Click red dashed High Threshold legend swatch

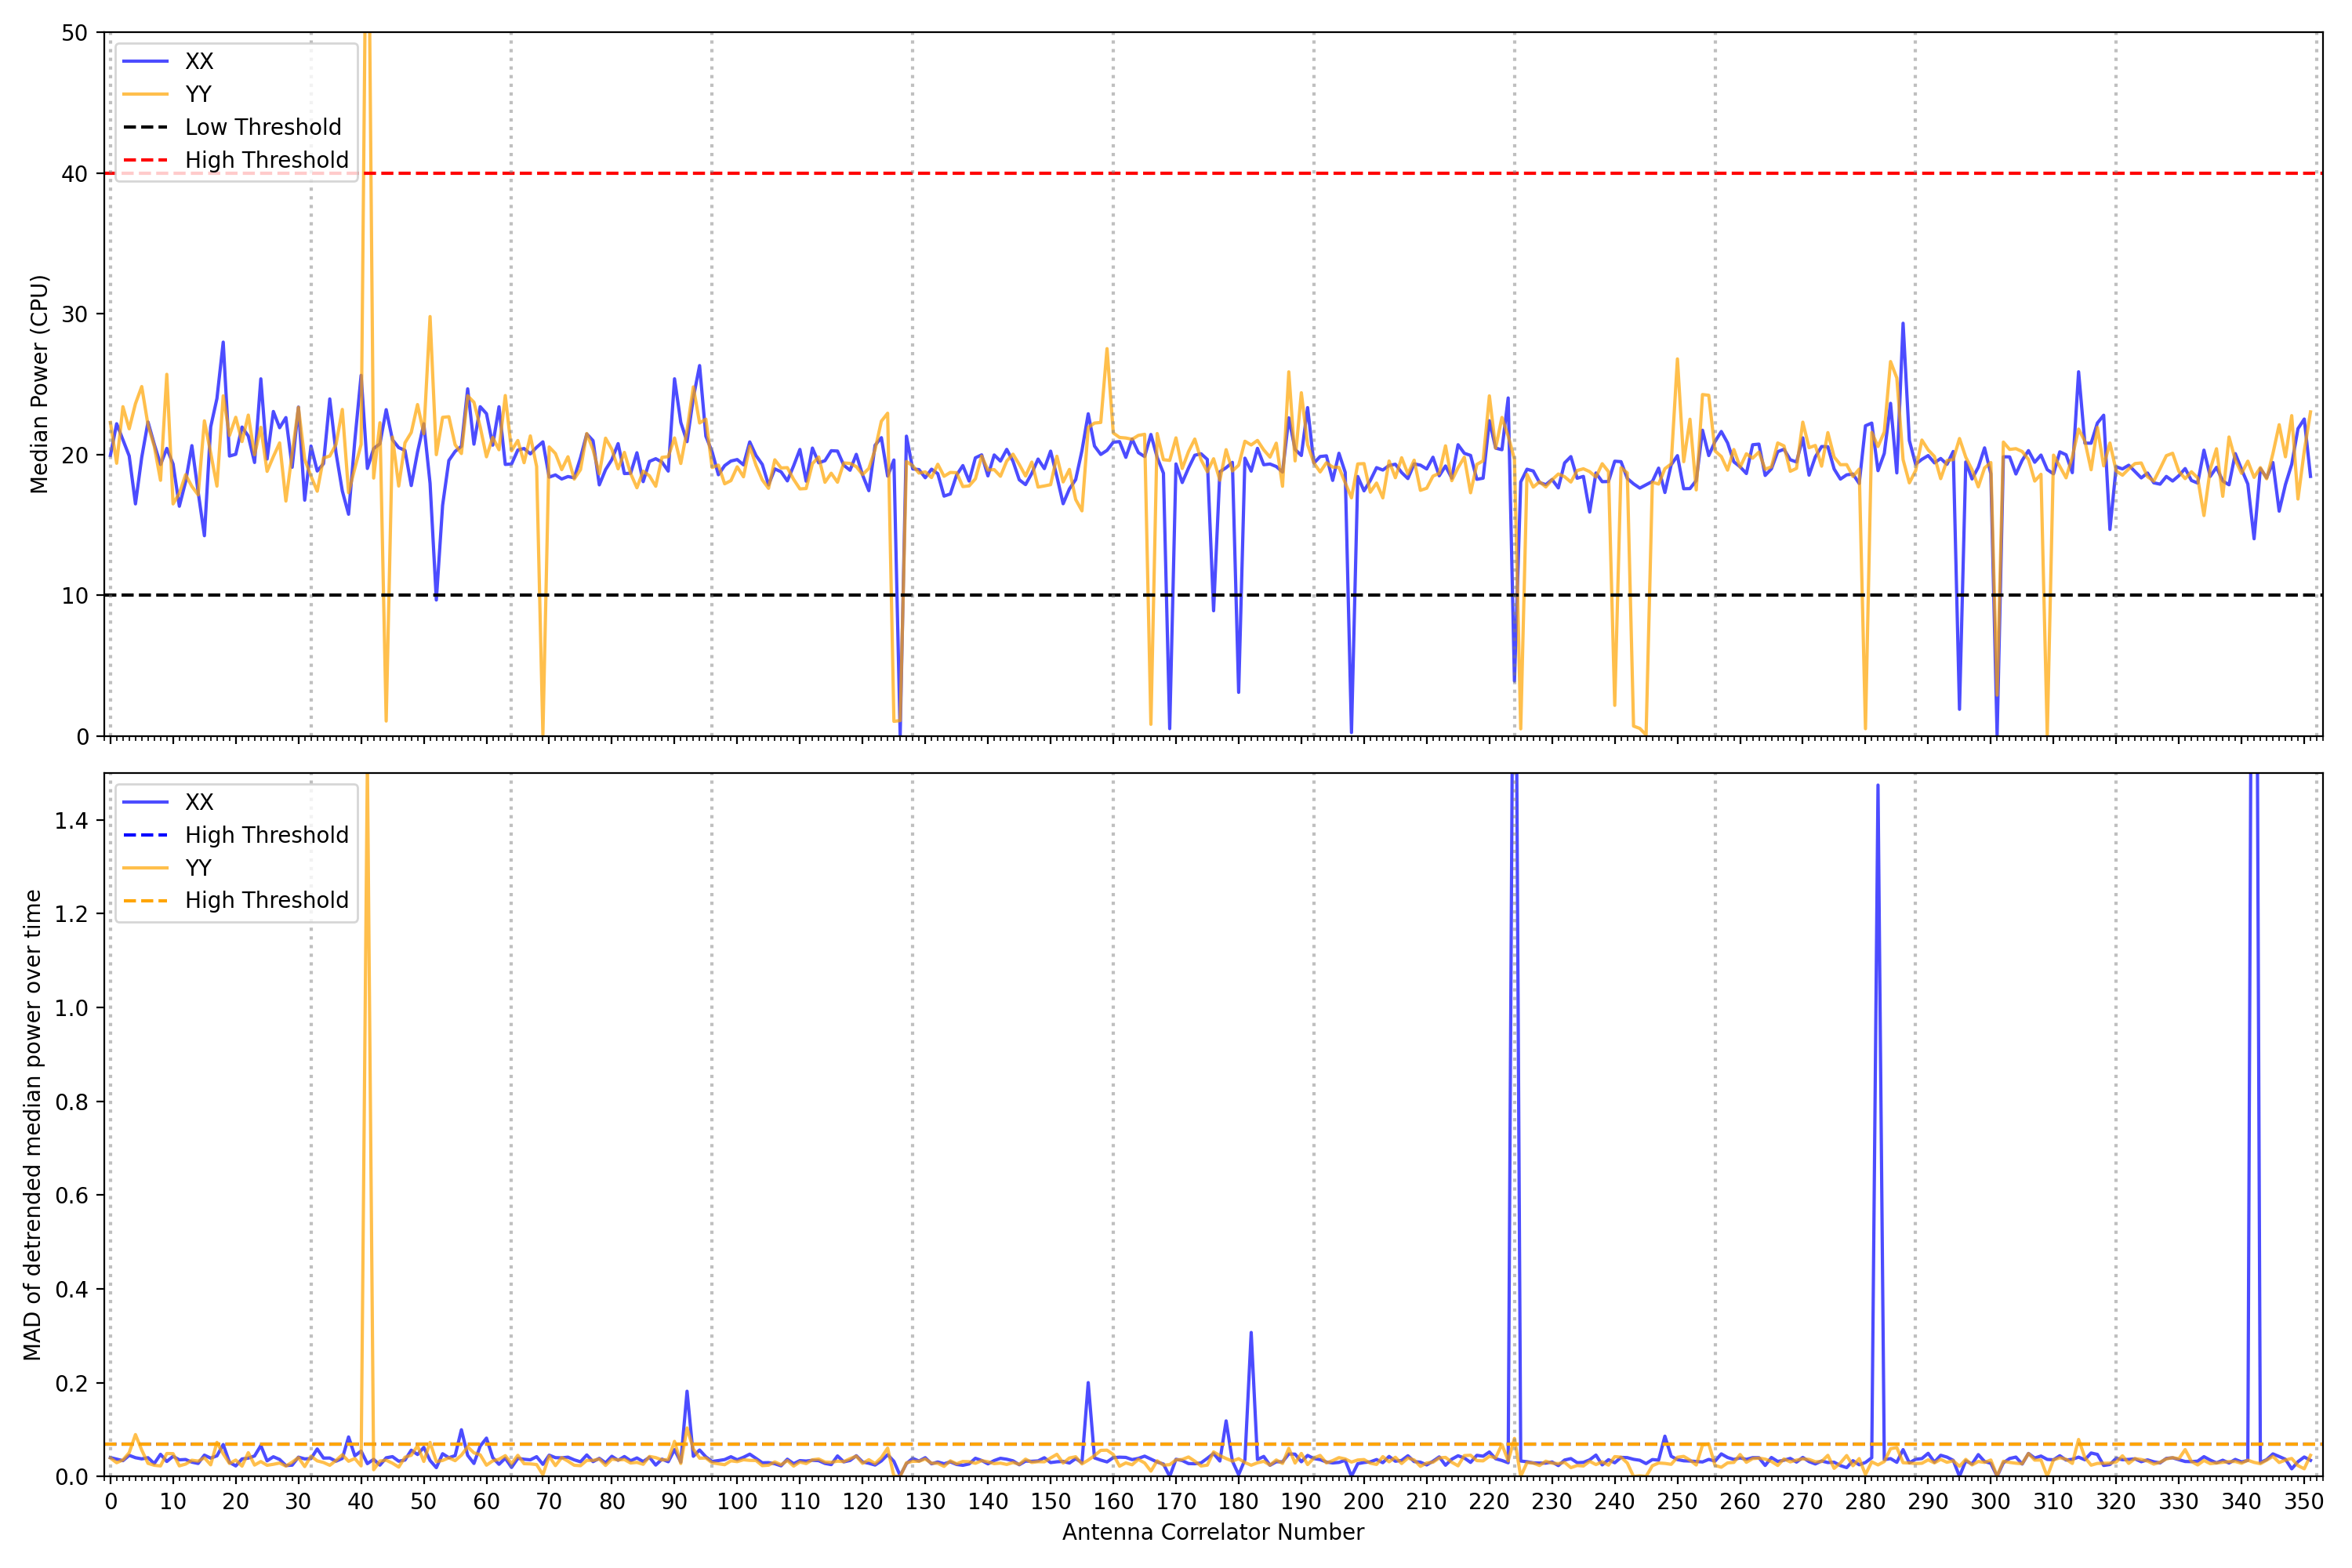coord(146,160)
